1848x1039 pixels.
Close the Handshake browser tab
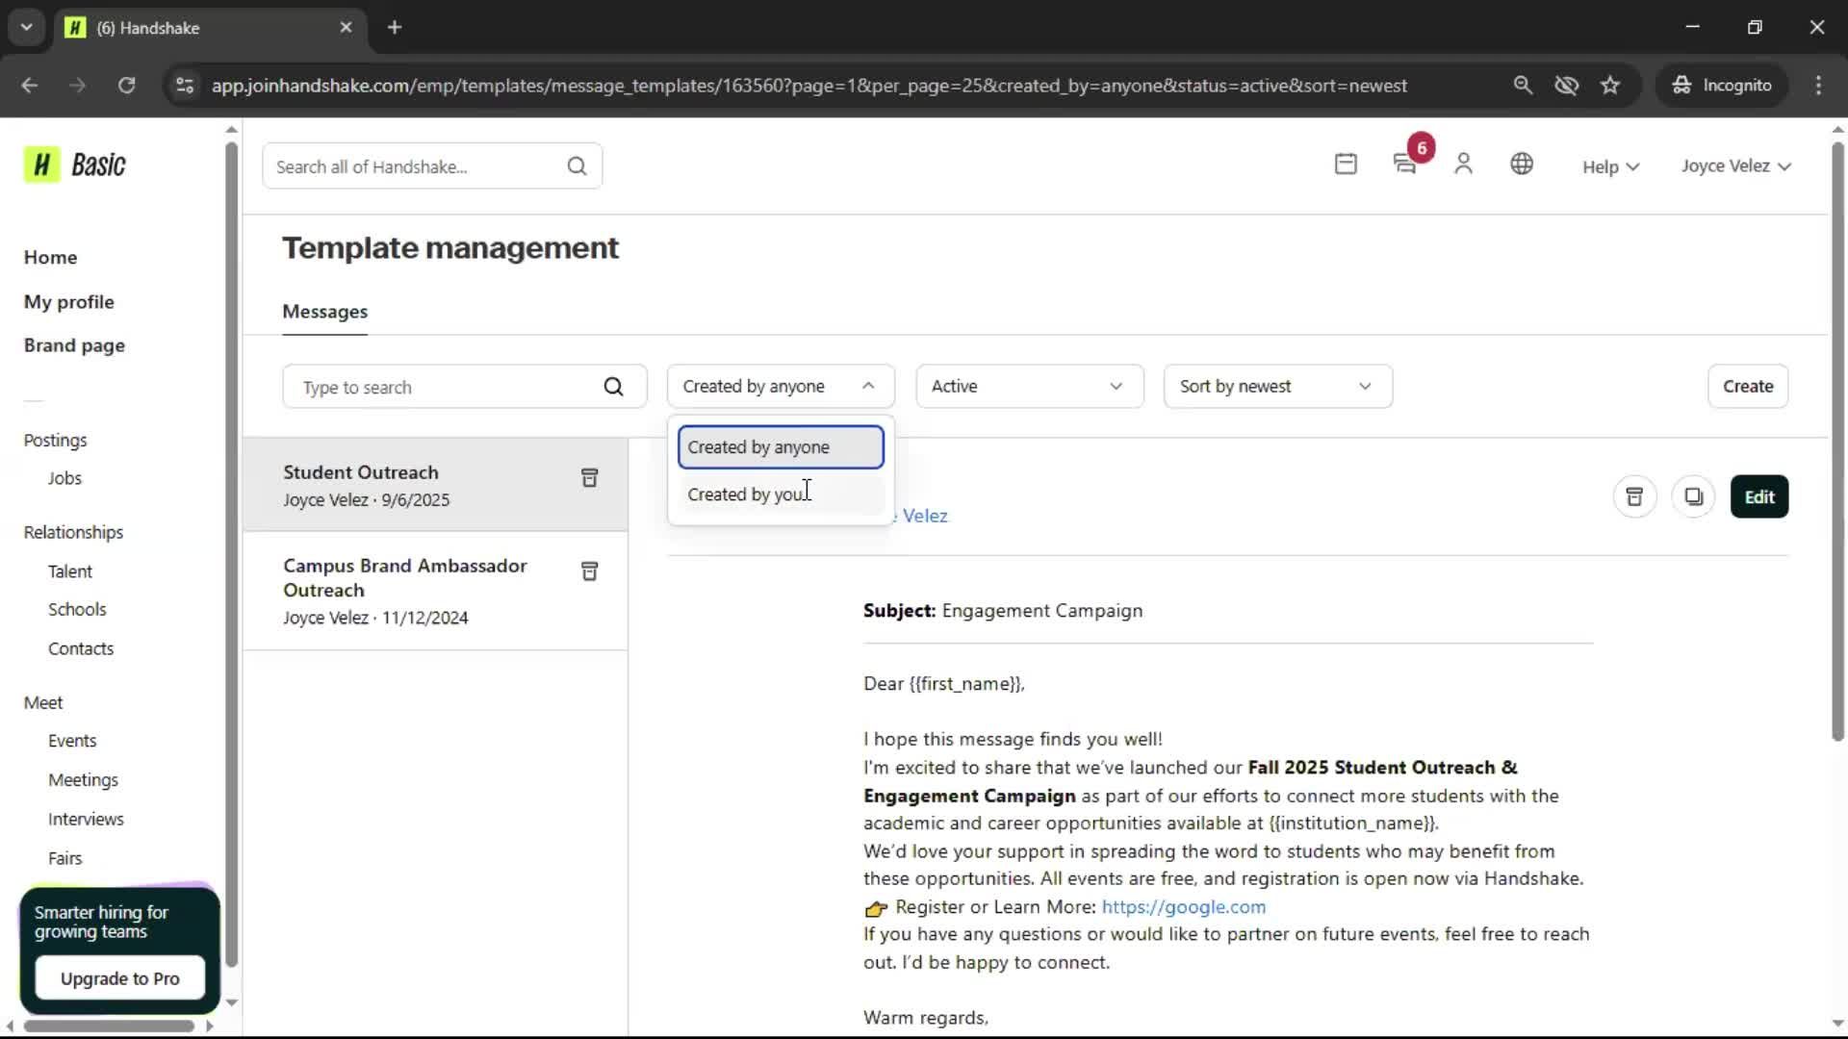pyautogui.click(x=346, y=27)
